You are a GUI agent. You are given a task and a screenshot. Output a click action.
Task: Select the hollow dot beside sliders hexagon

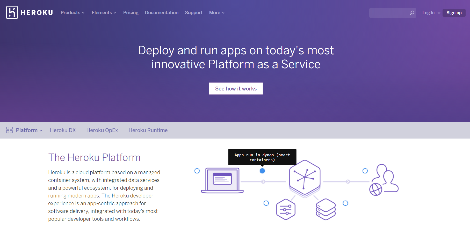(x=266, y=203)
